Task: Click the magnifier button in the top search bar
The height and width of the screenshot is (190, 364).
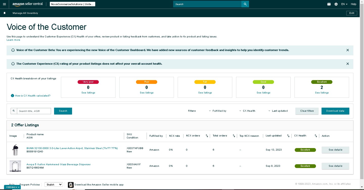Action: (x=245, y=4)
